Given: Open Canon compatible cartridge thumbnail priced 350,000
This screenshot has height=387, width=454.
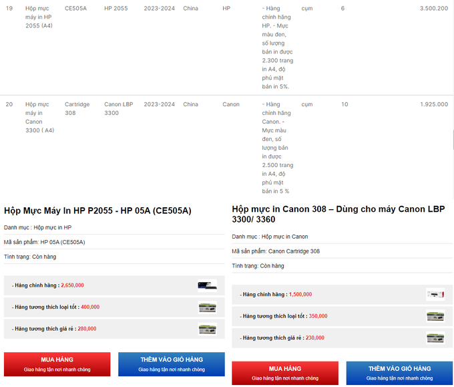Looking at the screenshot, I should coord(435,316).
